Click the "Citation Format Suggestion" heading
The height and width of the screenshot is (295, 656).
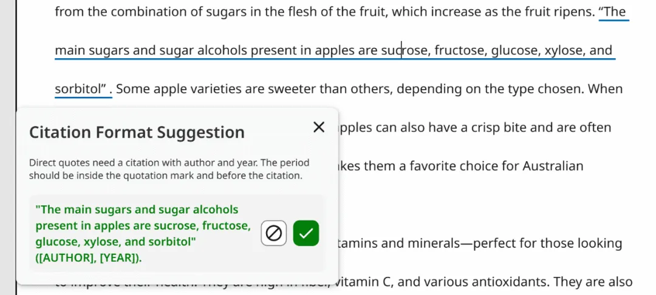click(137, 132)
